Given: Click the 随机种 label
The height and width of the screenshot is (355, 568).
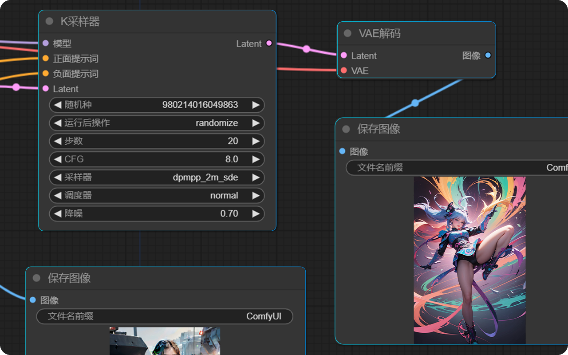Looking at the screenshot, I should pyautogui.click(x=78, y=105).
